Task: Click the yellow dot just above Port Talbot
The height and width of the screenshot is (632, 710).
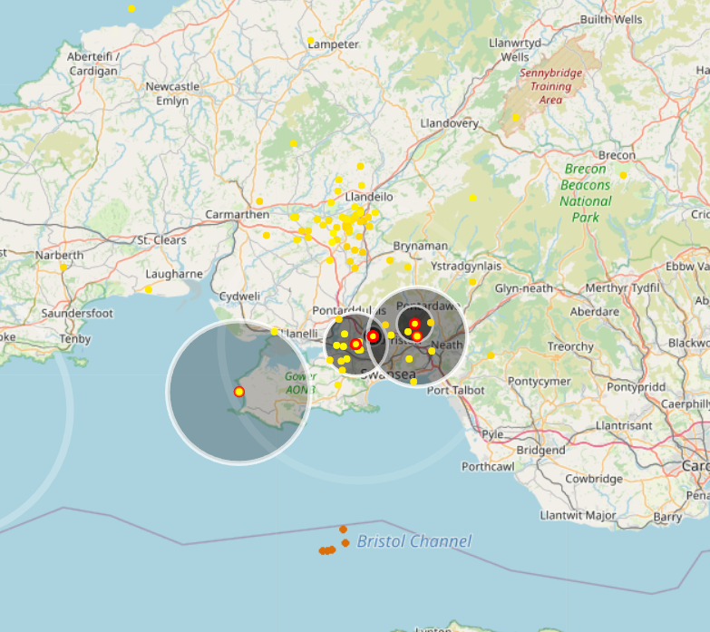Action: click(x=413, y=382)
